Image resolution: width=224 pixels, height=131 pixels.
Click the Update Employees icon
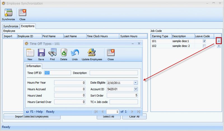[92, 52]
